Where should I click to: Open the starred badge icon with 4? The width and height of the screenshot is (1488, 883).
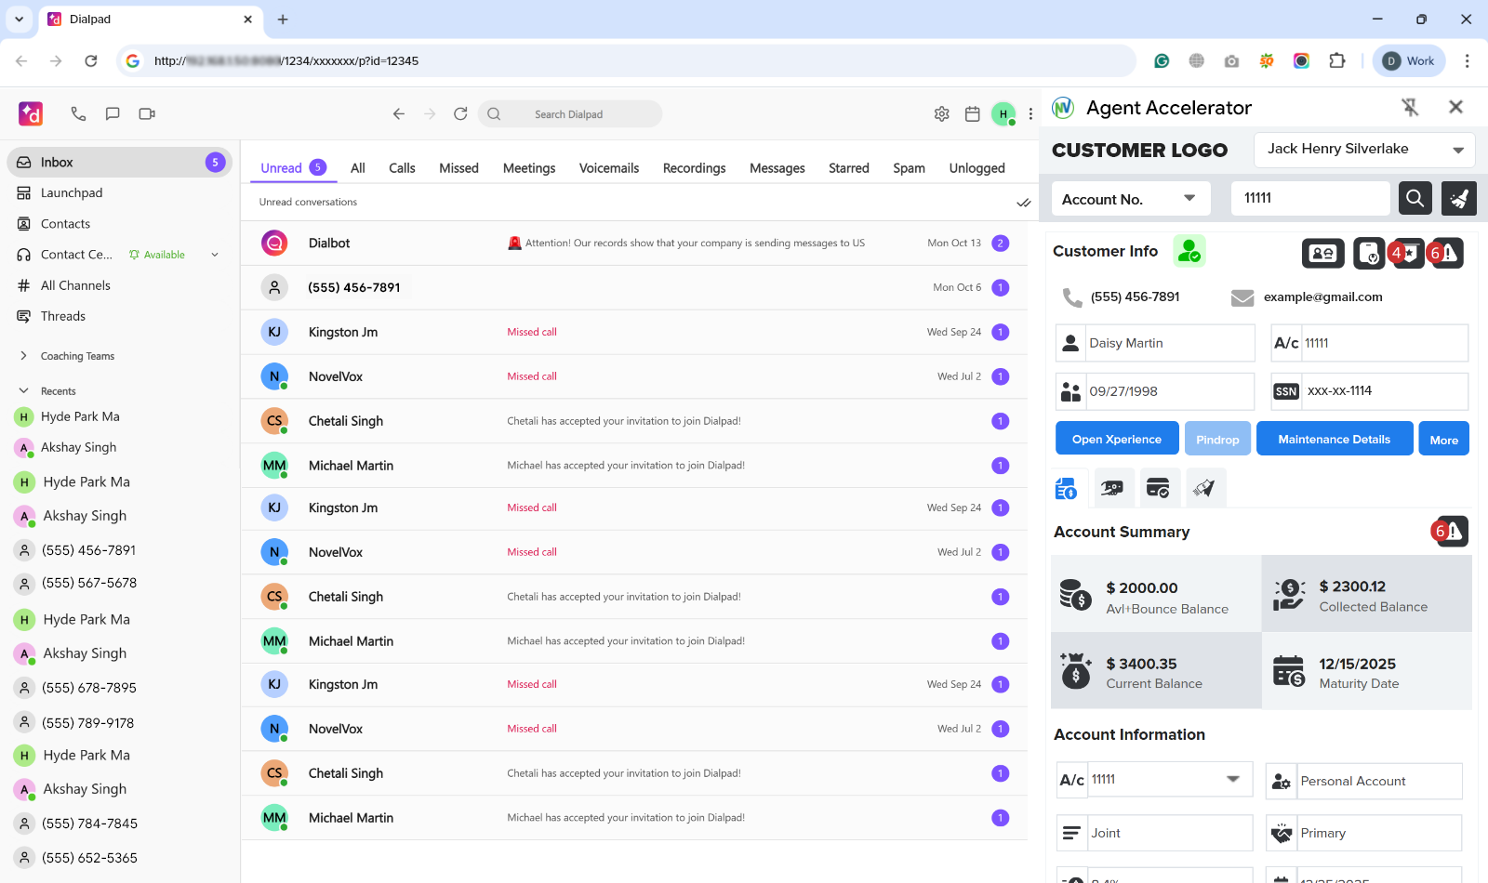click(x=1405, y=253)
